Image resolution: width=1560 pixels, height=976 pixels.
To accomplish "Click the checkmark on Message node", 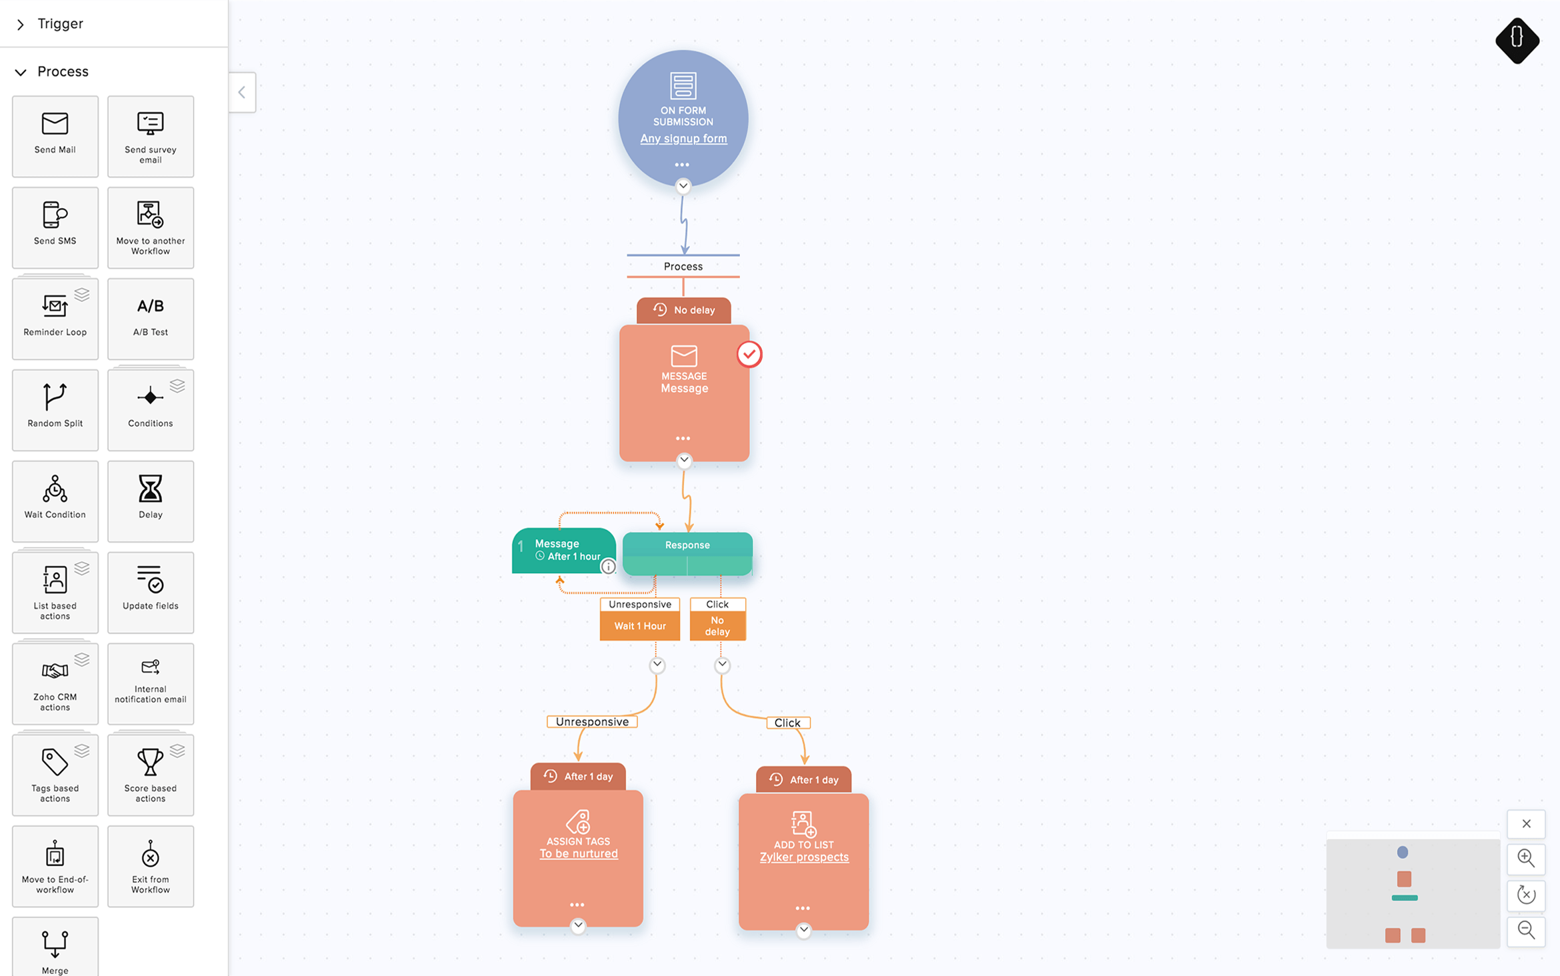I will click(x=747, y=354).
